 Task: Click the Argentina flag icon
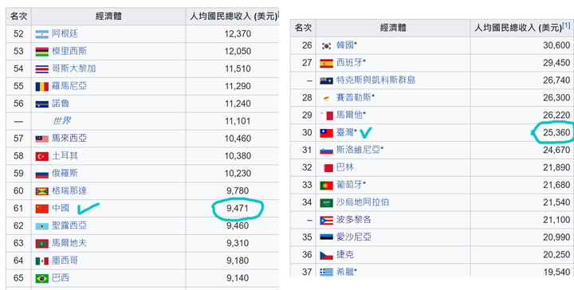[41, 34]
